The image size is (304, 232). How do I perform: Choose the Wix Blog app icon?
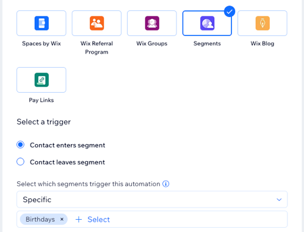262,23
